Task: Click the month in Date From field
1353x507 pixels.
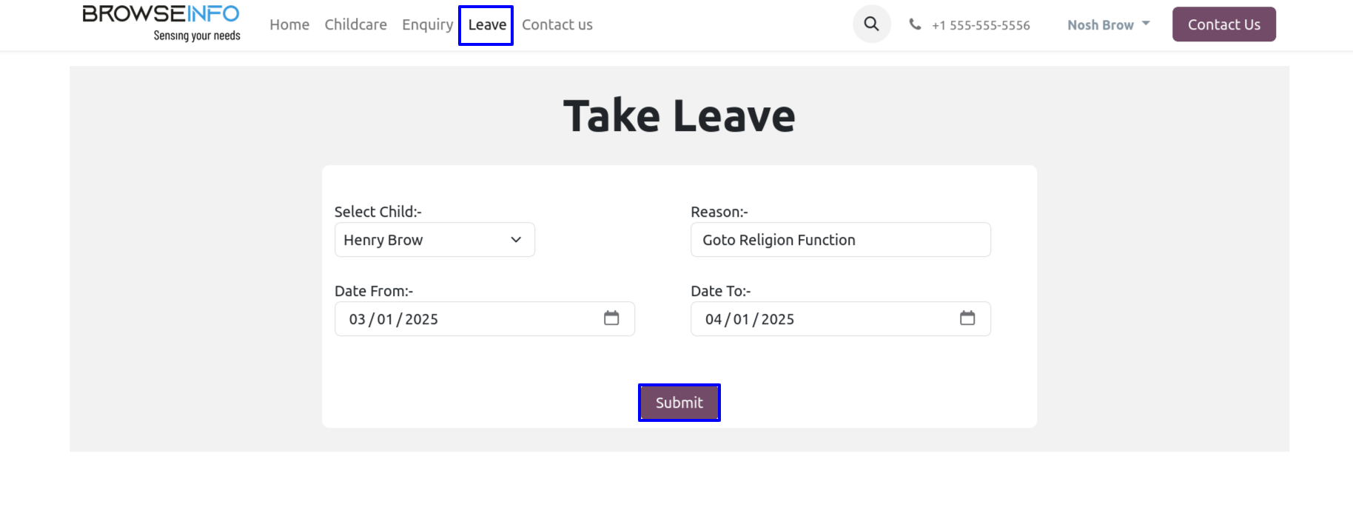Action: point(357,319)
